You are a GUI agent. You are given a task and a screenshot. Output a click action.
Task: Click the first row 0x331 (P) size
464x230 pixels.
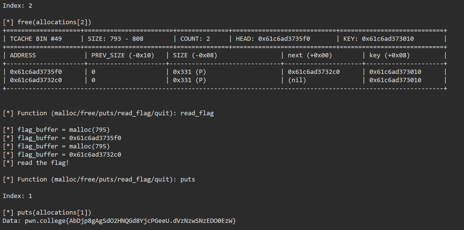(190, 72)
